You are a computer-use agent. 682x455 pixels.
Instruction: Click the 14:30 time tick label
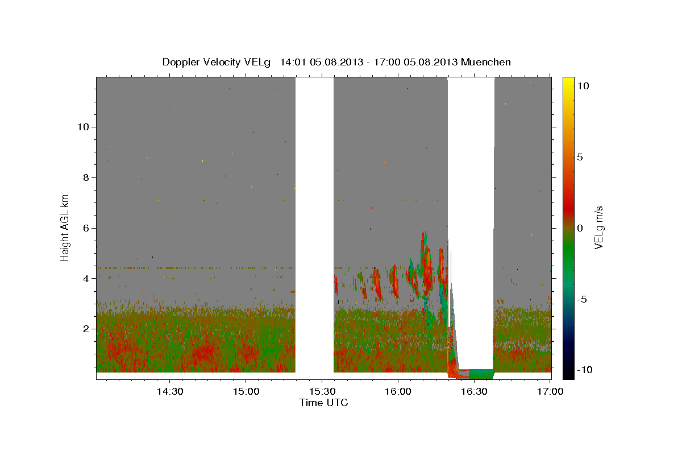(x=169, y=391)
